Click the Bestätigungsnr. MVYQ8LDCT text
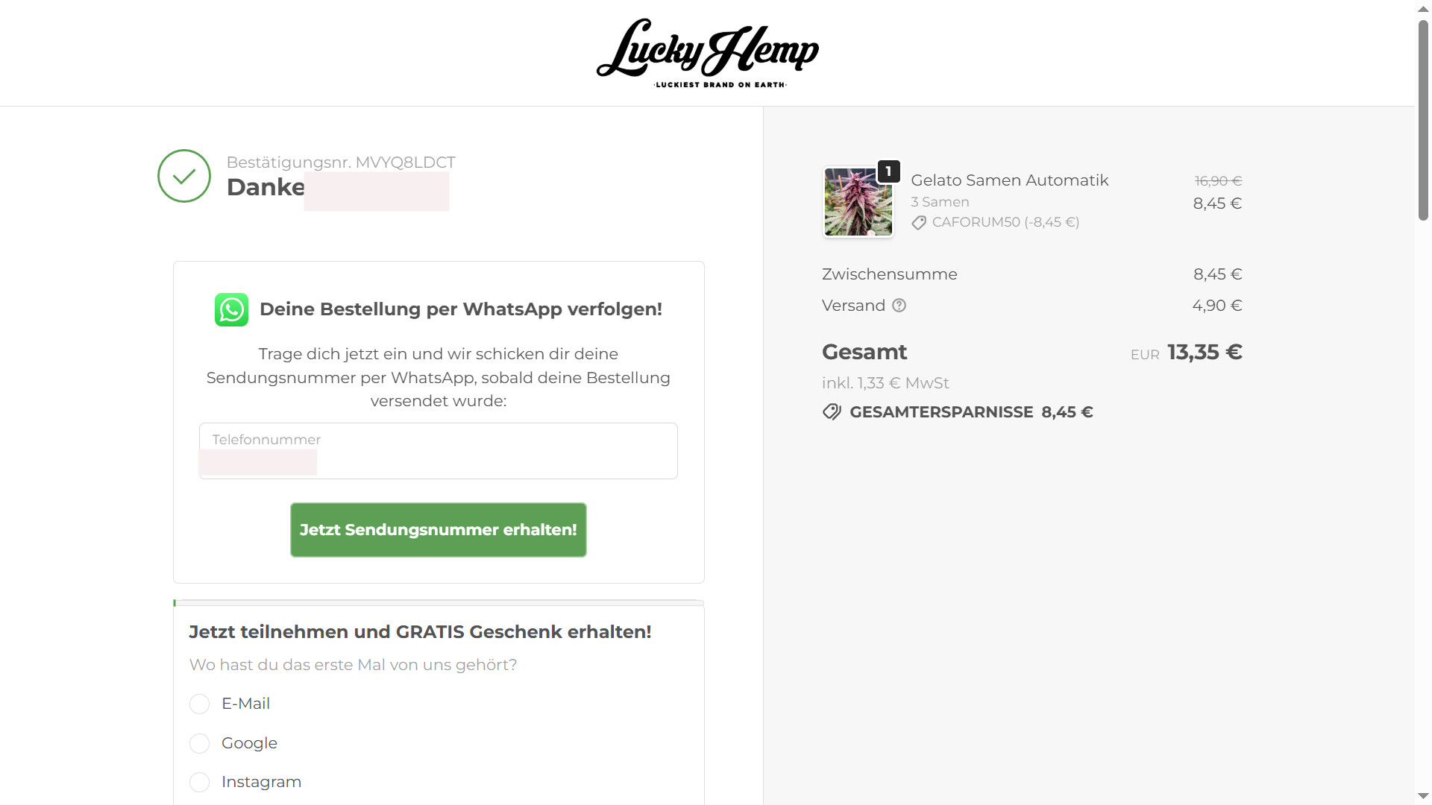This screenshot has height=805, width=1432. (x=341, y=162)
